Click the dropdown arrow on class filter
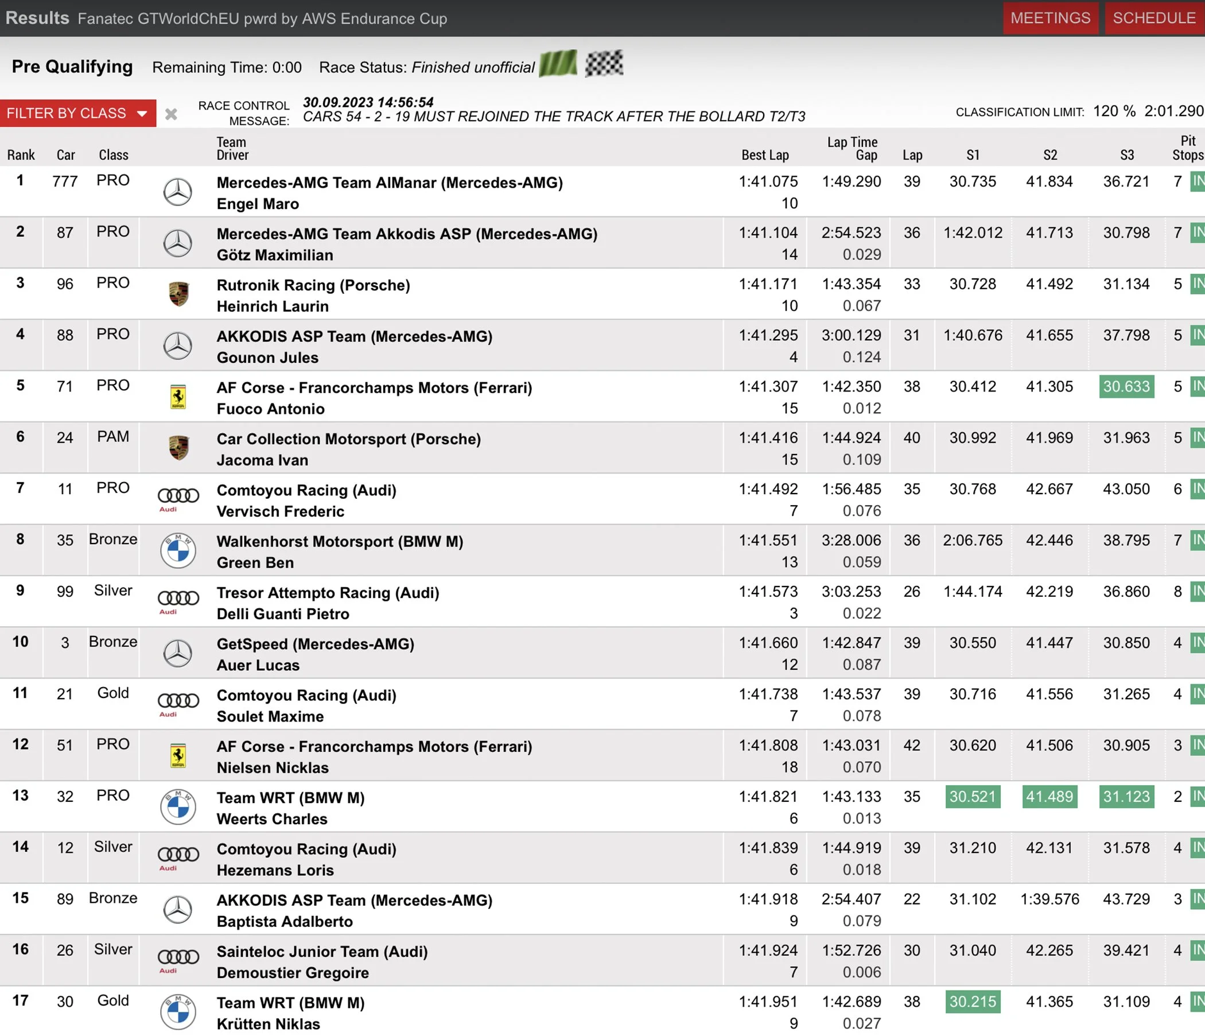Screen dimensions: 1205x1036 tap(142, 114)
